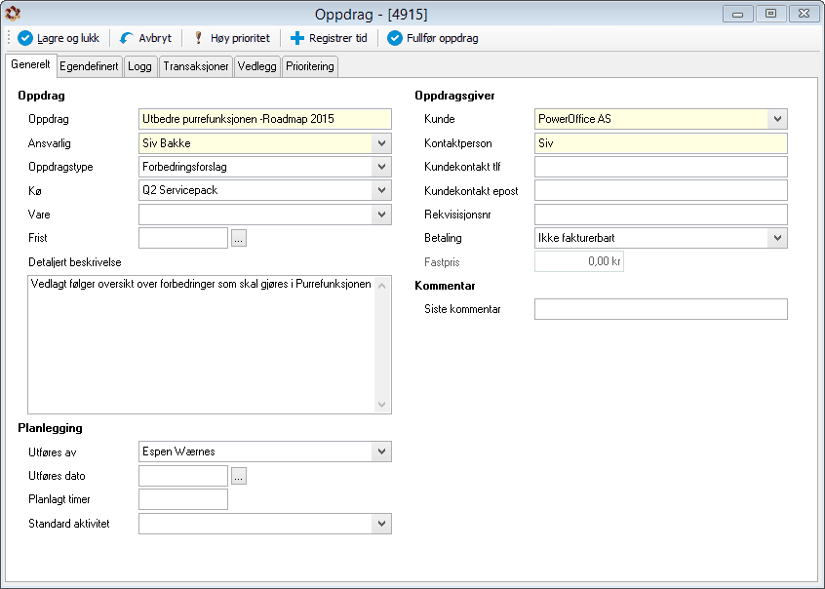Click the Detaljert beskrivelse text area
The height and width of the screenshot is (589, 825).
(202, 345)
